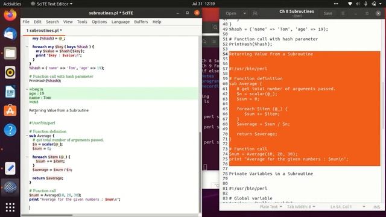Expand recent files arrow next to Open
The width and height of the screenshot is (386, 217).
point(244,13)
